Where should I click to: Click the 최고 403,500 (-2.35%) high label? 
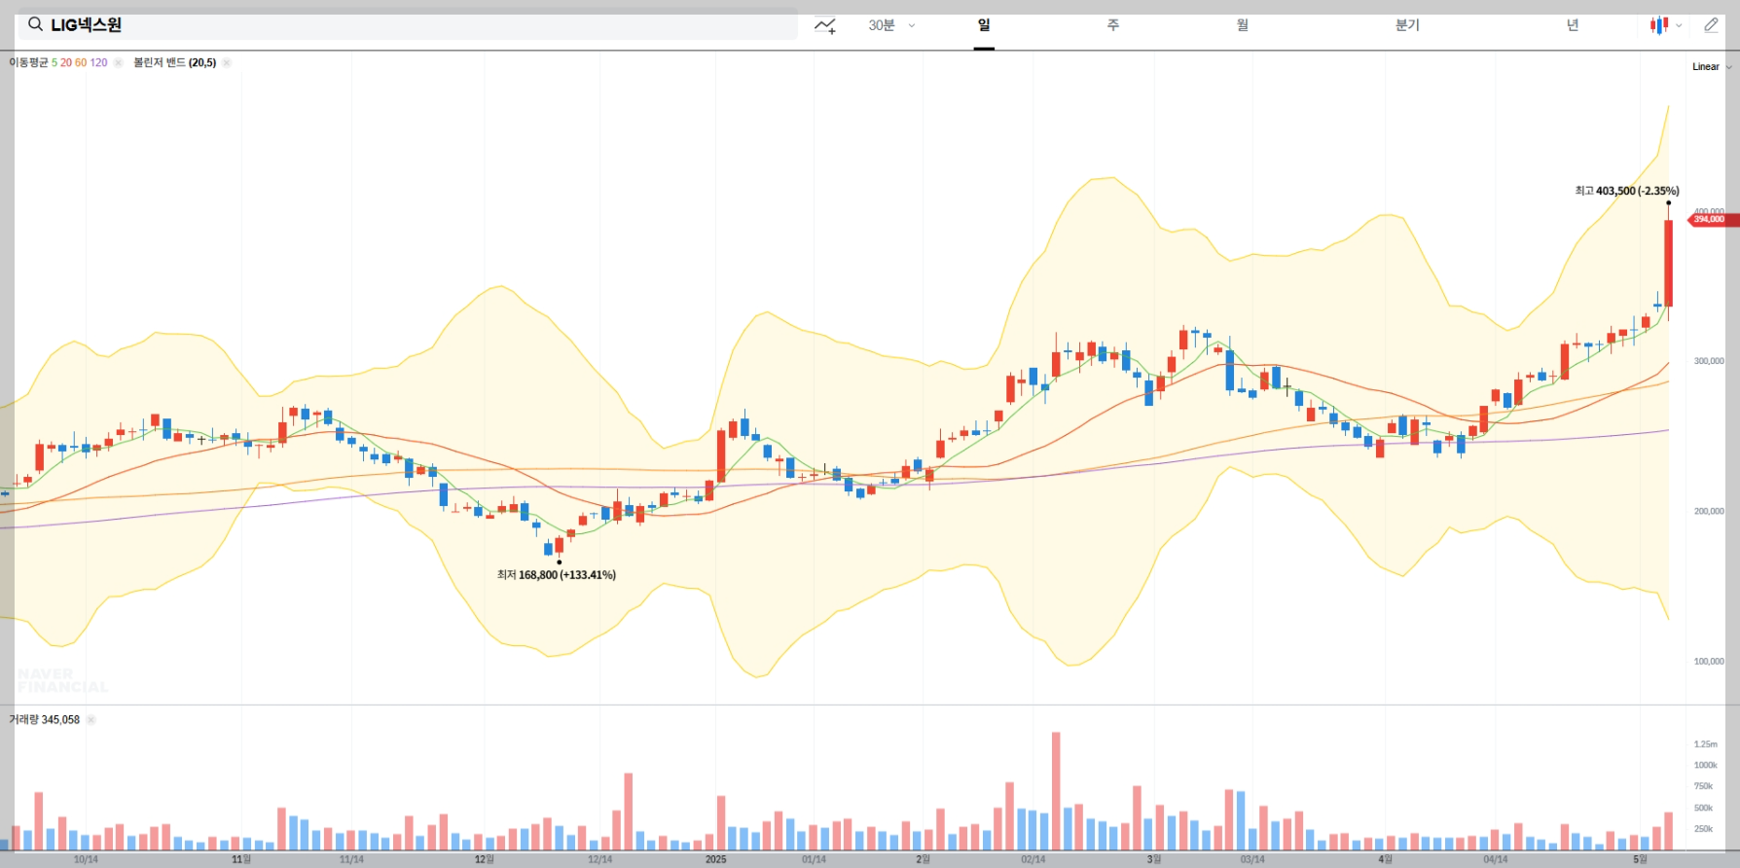click(x=1627, y=191)
